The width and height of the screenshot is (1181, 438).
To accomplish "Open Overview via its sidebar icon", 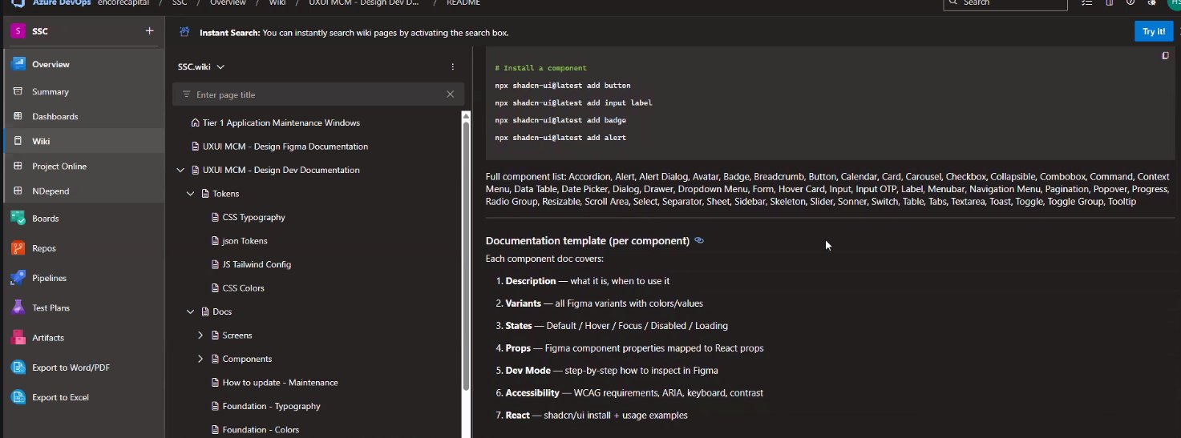I will coord(18,64).
